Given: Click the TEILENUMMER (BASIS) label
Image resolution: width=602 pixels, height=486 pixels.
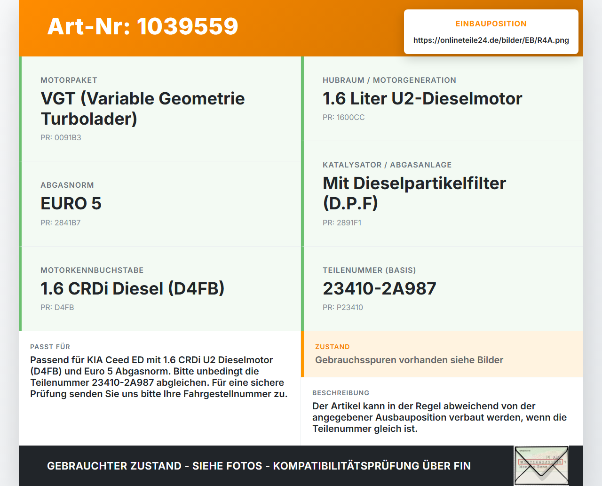Looking at the screenshot, I should 369,271.
